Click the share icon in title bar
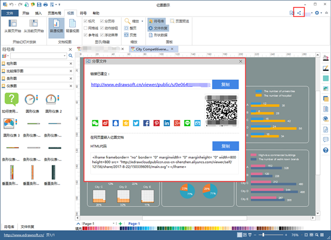Screen dimensions: 331x240 pos(299,13)
